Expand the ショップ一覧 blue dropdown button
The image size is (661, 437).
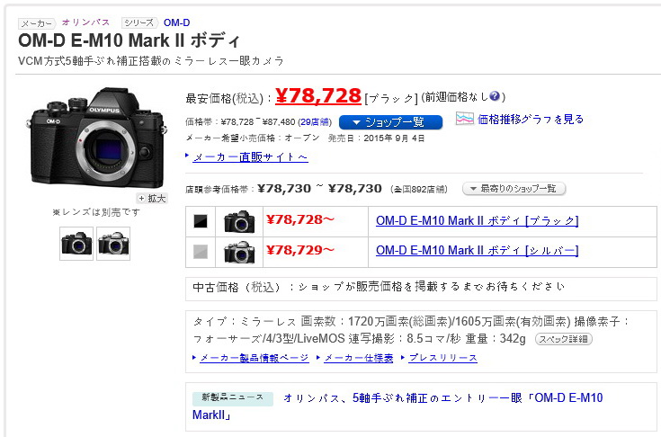pos(390,122)
